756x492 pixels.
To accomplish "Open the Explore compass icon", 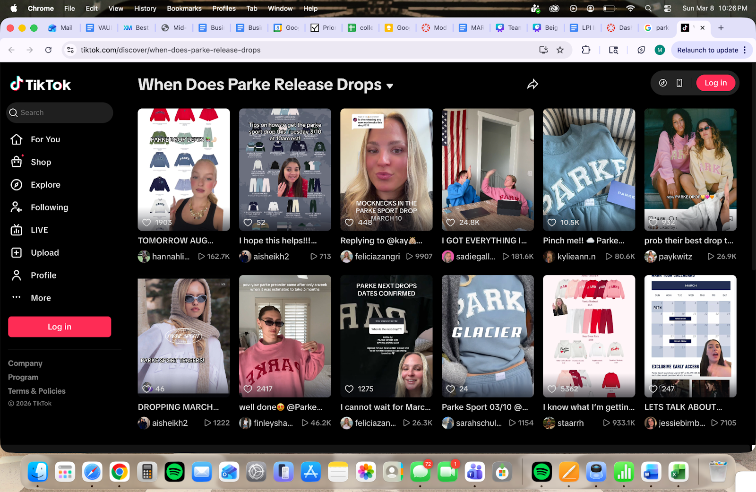I will tap(17, 185).
